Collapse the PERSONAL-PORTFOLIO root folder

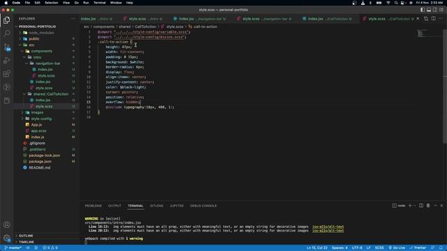coord(37,26)
